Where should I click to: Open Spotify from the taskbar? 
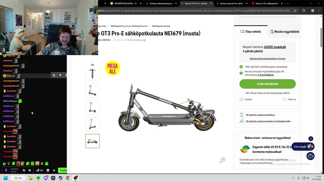(38, 178)
